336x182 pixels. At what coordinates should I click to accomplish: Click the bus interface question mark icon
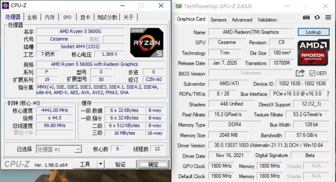point(328,94)
